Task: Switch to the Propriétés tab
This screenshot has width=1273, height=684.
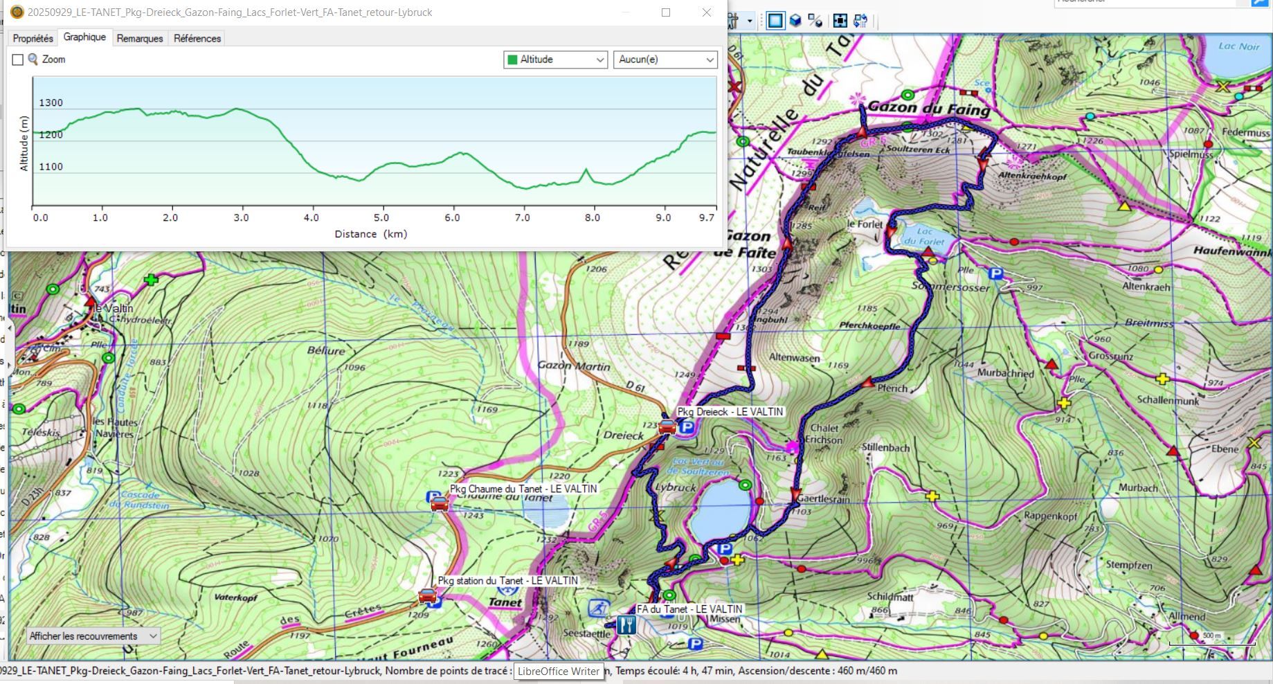Action: [x=33, y=38]
